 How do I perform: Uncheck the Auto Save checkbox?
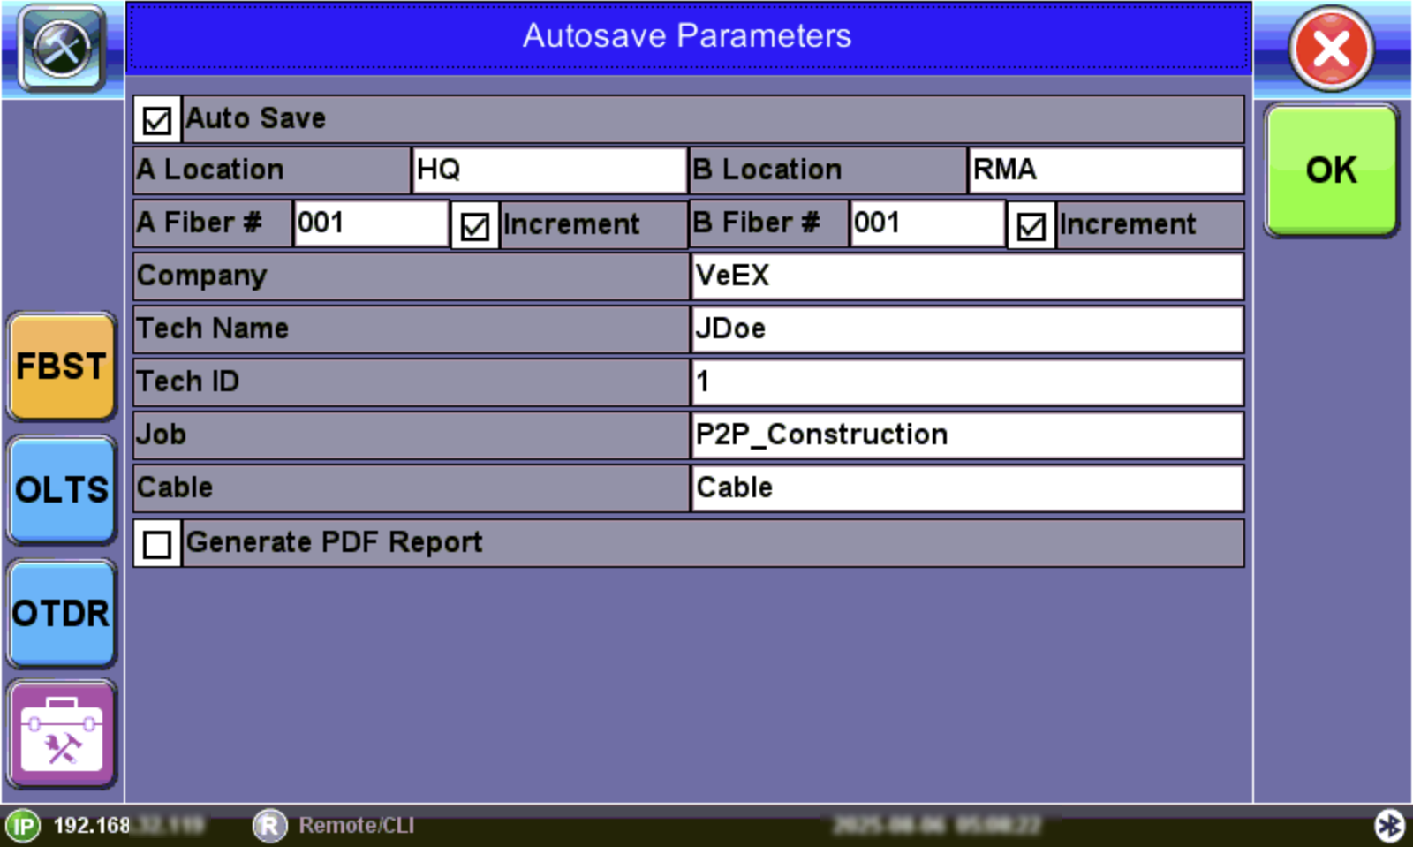(x=157, y=119)
